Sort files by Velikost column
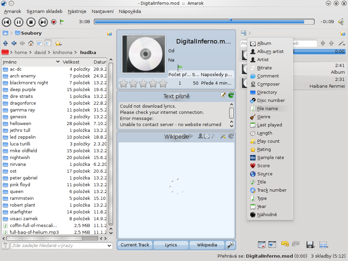The height and width of the screenshot is (261, 348). [76, 62]
